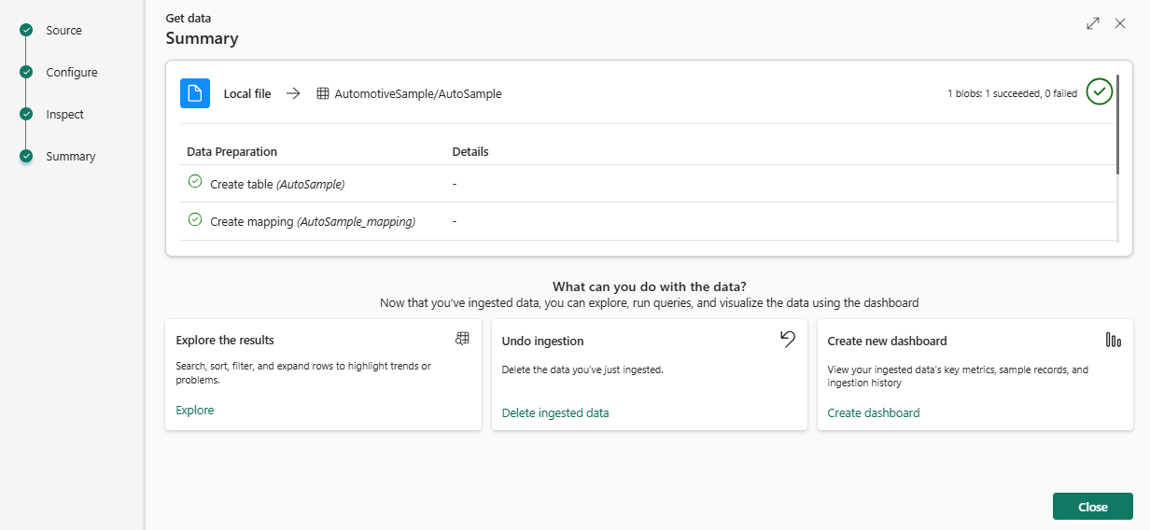This screenshot has height=530, width=1150.
Task: Click the Undo ingestion arrow icon
Action: (x=788, y=340)
